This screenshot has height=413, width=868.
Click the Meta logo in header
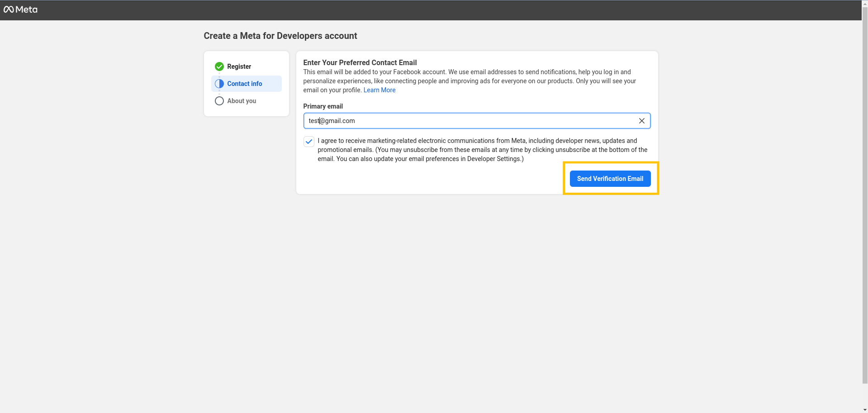click(x=20, y=9)
